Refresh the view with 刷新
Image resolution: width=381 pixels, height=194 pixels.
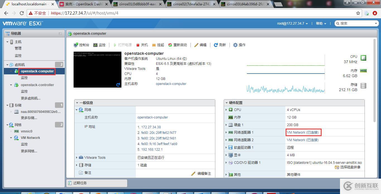tap(220, 45)
